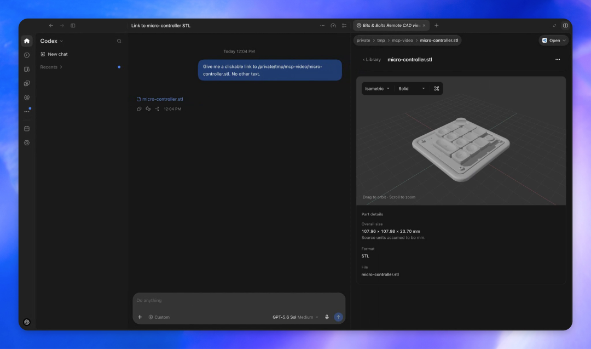The image size is (591, 349).
Task: Search chats with the magnifier icon
Action: 119,41
